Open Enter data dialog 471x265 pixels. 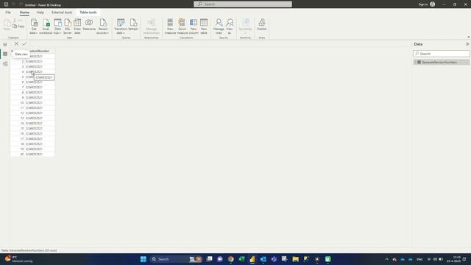coord(77,26)
